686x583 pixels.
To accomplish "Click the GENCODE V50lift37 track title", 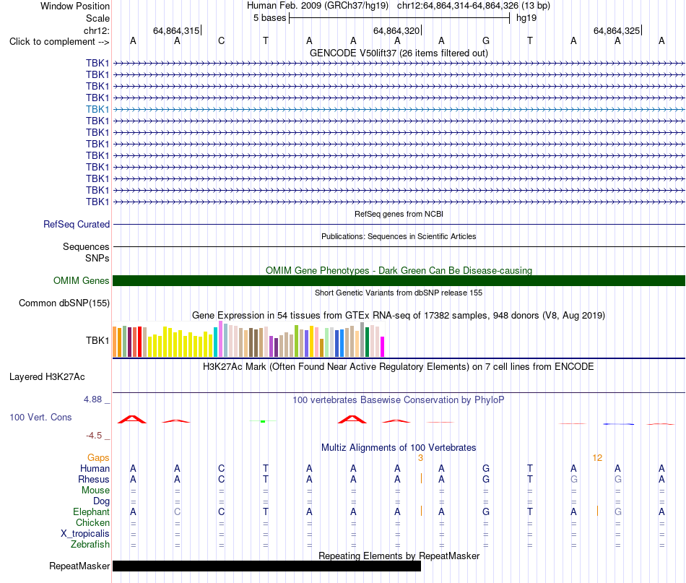I will (399, 53).
